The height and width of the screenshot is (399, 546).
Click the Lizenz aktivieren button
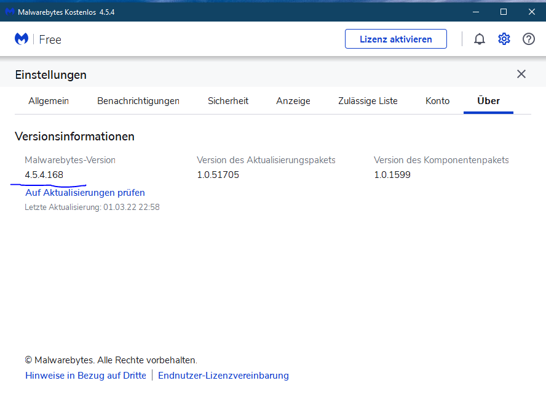click(x=396, y=39)
